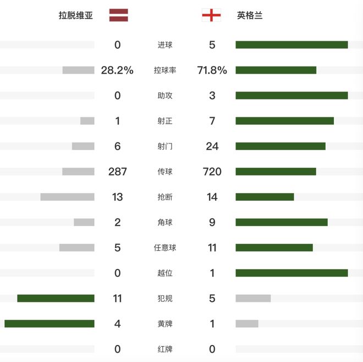Screen dimensions: 363x362
Task: Click Latvia's green 犯规 fouls bar
Action: (x=56, y=298)
